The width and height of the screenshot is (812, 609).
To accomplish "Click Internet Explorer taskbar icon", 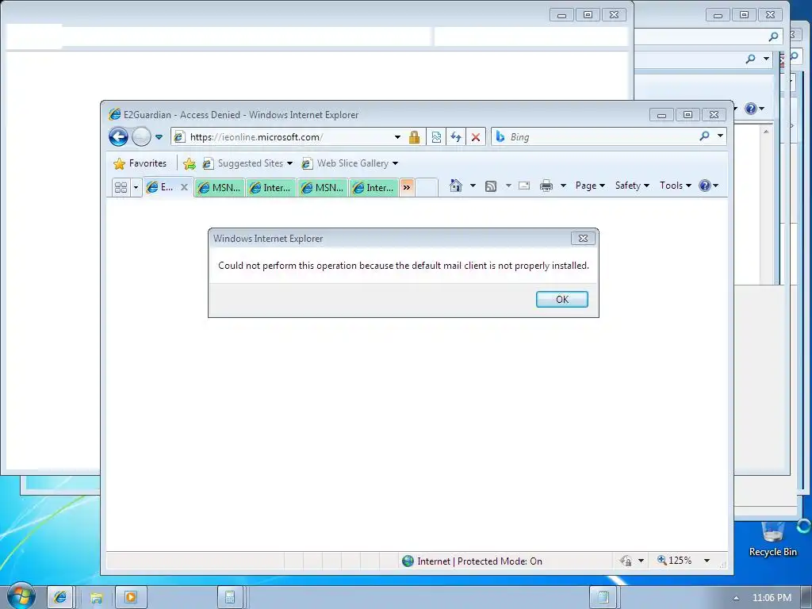I will (60, 598).
